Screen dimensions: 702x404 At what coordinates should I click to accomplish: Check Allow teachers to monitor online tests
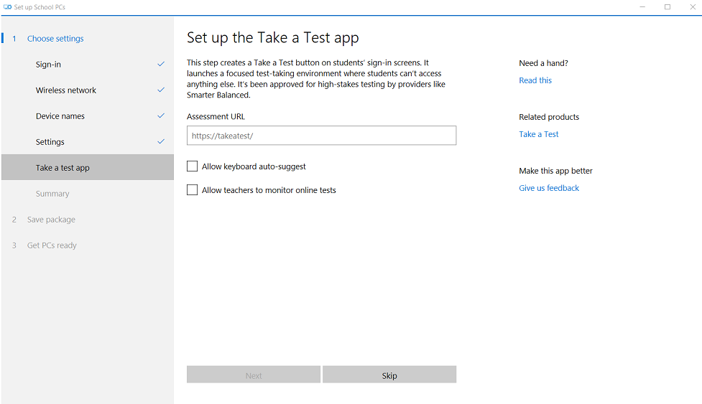click(x=192, y=190)
